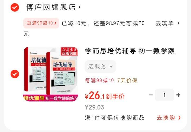The image size is (191, 132).
Task: Open the 培优辅导 book product thumbnail
Action: pyautogui.click(x=51, y=74)
